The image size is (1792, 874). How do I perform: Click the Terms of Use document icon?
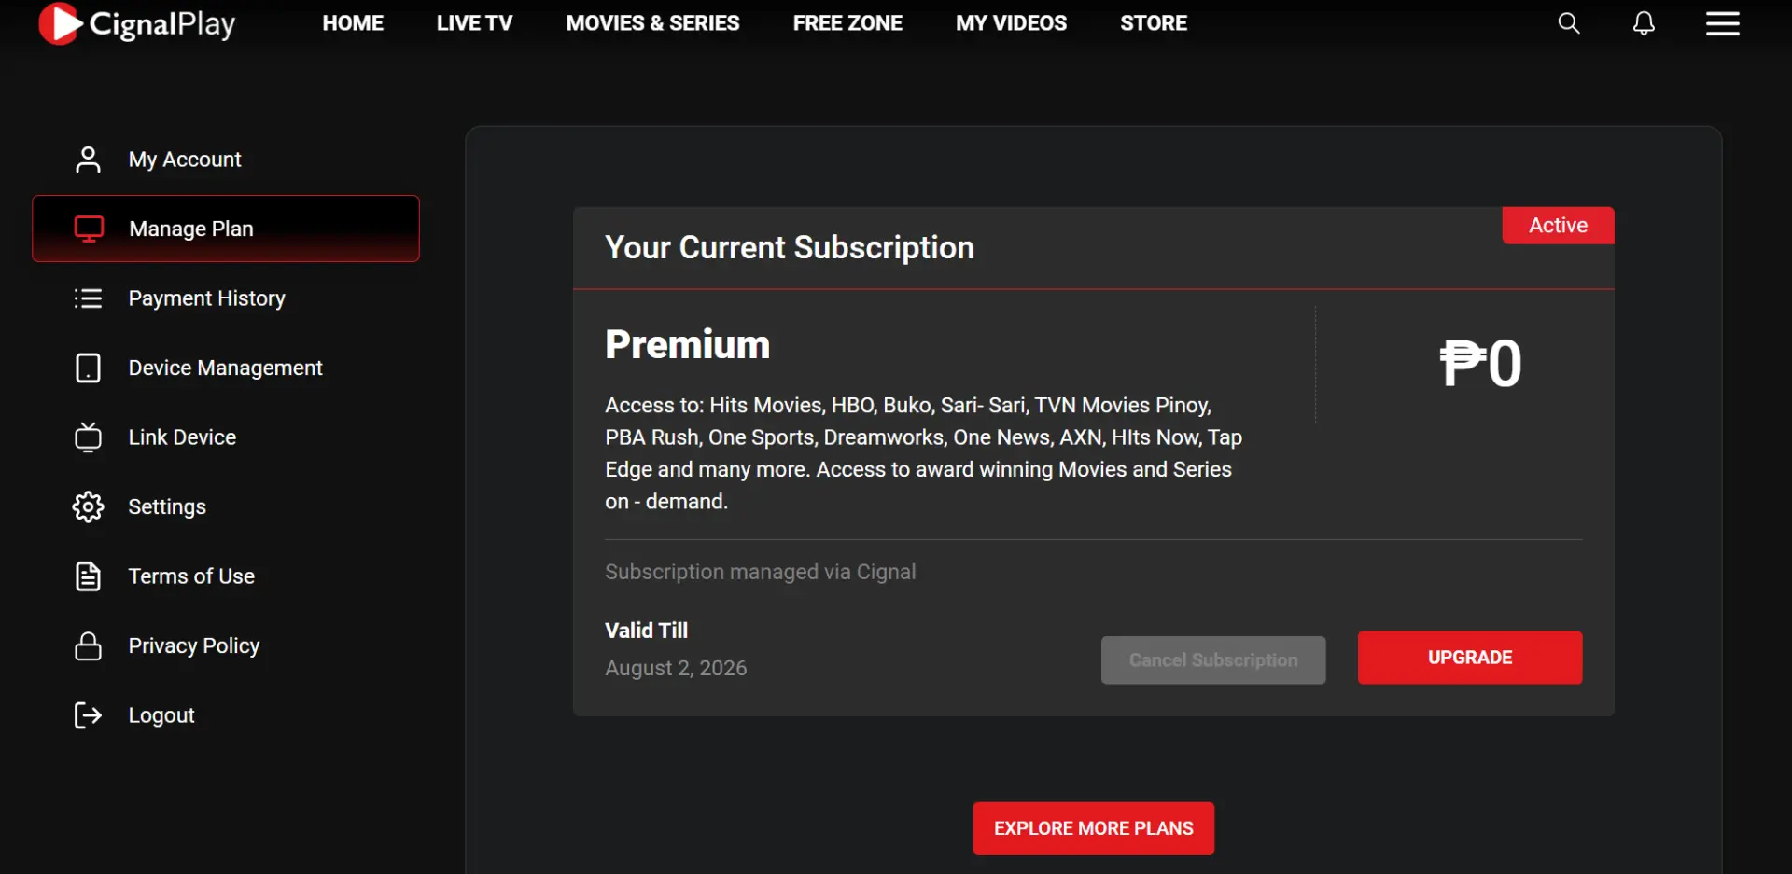88,576
